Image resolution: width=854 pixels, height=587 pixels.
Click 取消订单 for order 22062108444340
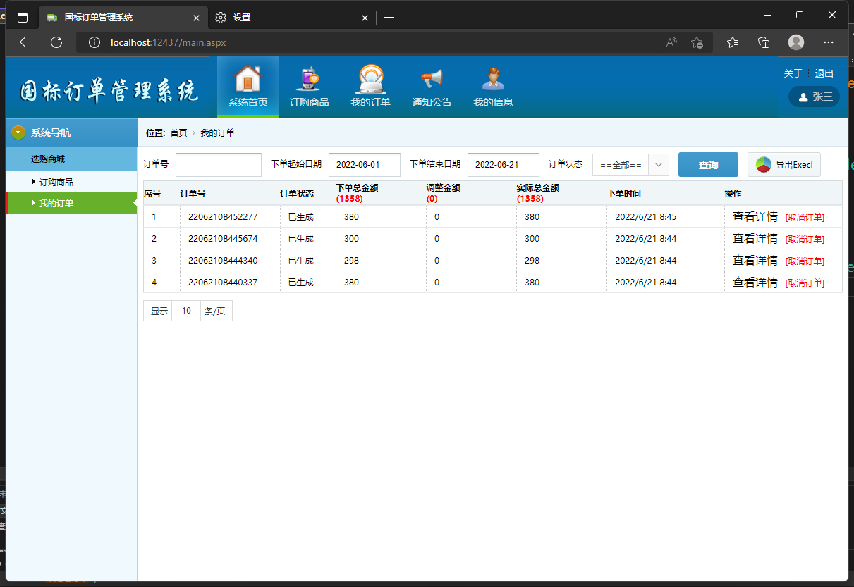click(805, 261)
